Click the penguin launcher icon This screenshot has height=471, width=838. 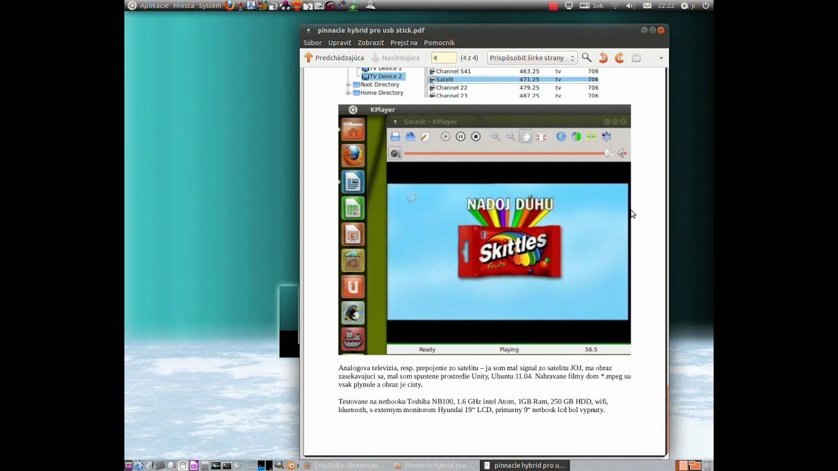tap(353, 313)
